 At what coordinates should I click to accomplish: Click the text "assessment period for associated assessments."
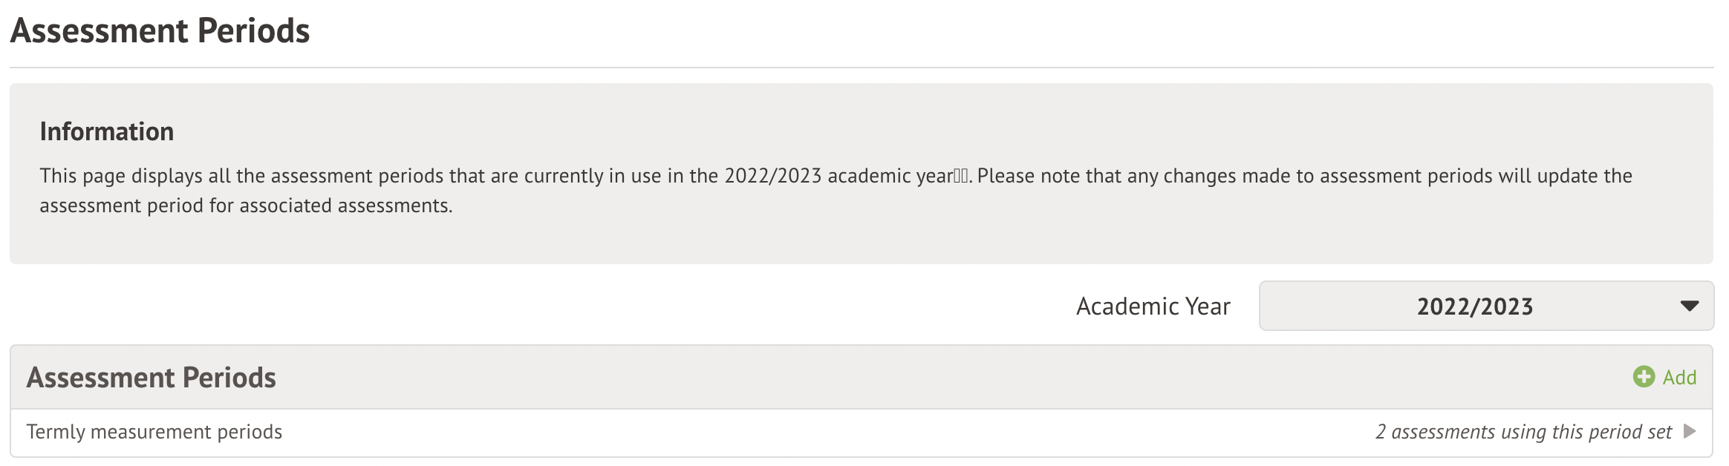[x=246, y=206]
